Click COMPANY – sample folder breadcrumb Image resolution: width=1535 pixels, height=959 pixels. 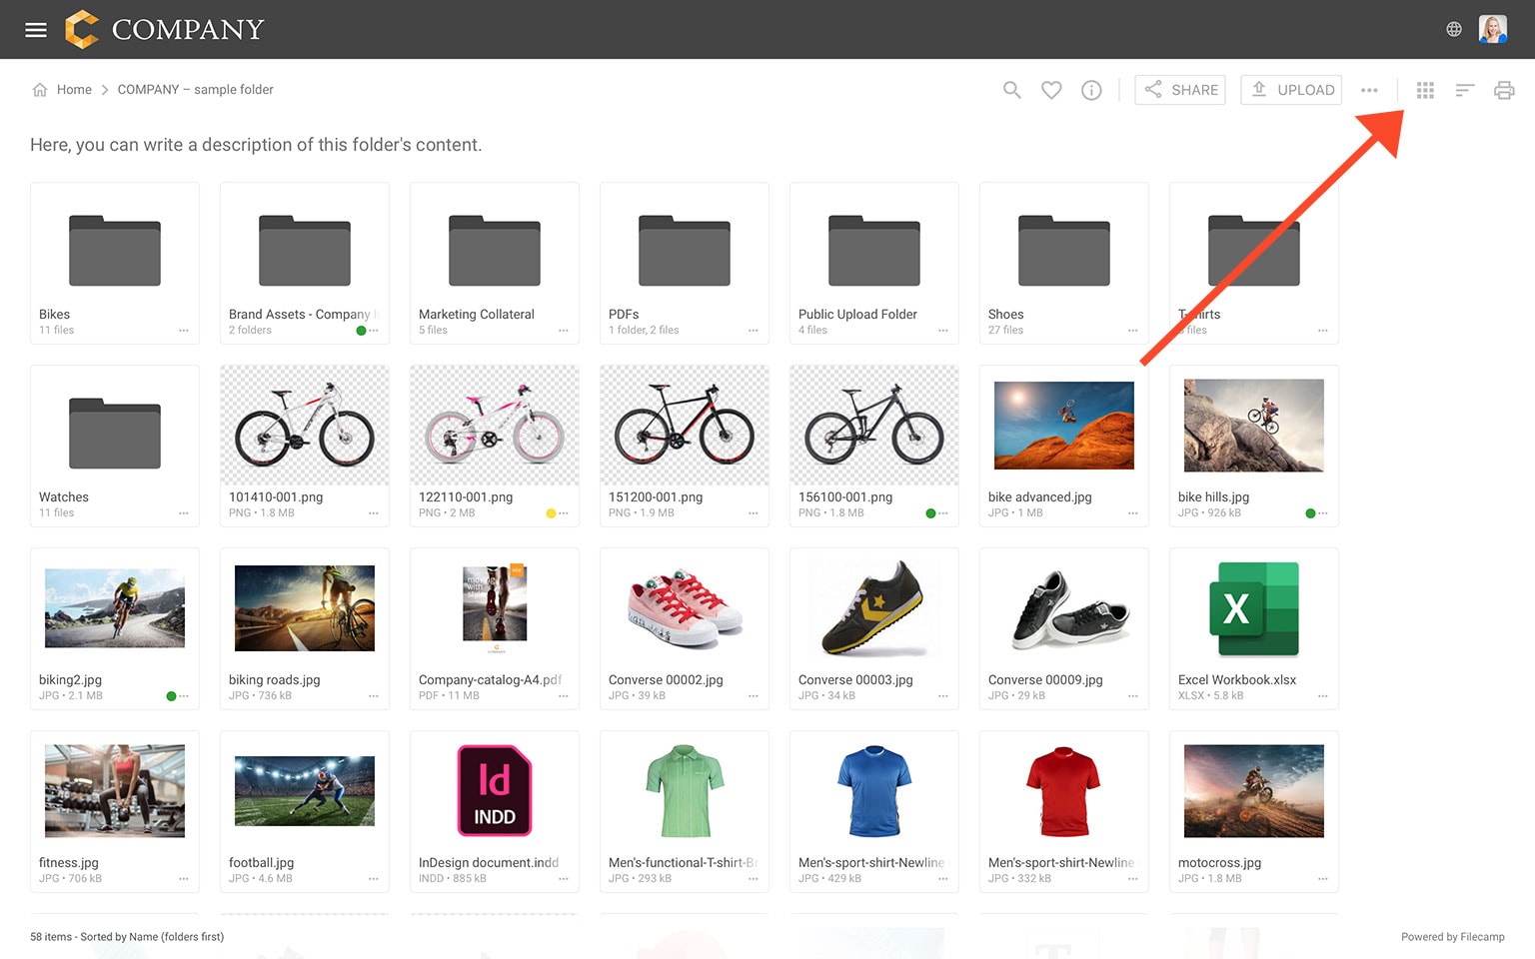(x=195, y=90)
